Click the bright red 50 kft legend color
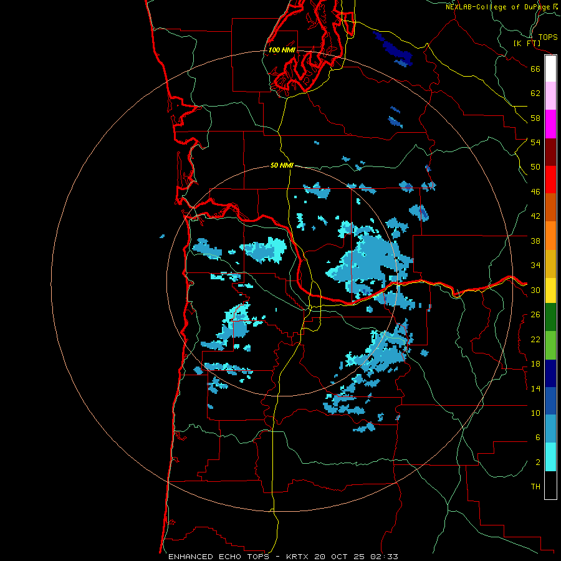Screen dimensions: 561x561 pos(550,180)
